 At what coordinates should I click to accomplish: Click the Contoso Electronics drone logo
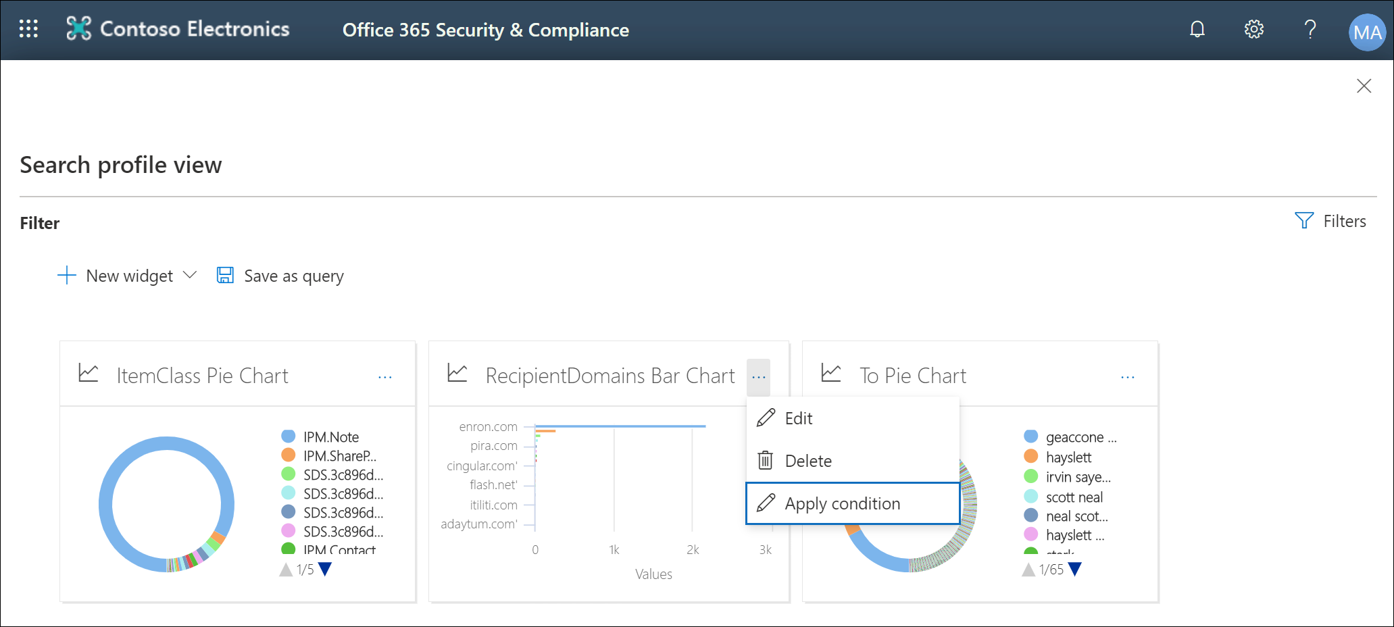[x=78, y=28]
